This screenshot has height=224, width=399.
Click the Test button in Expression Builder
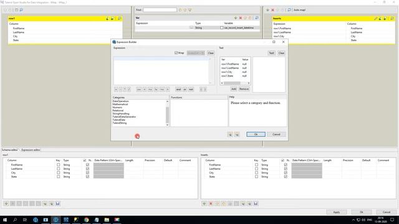[x=272, y=53]
